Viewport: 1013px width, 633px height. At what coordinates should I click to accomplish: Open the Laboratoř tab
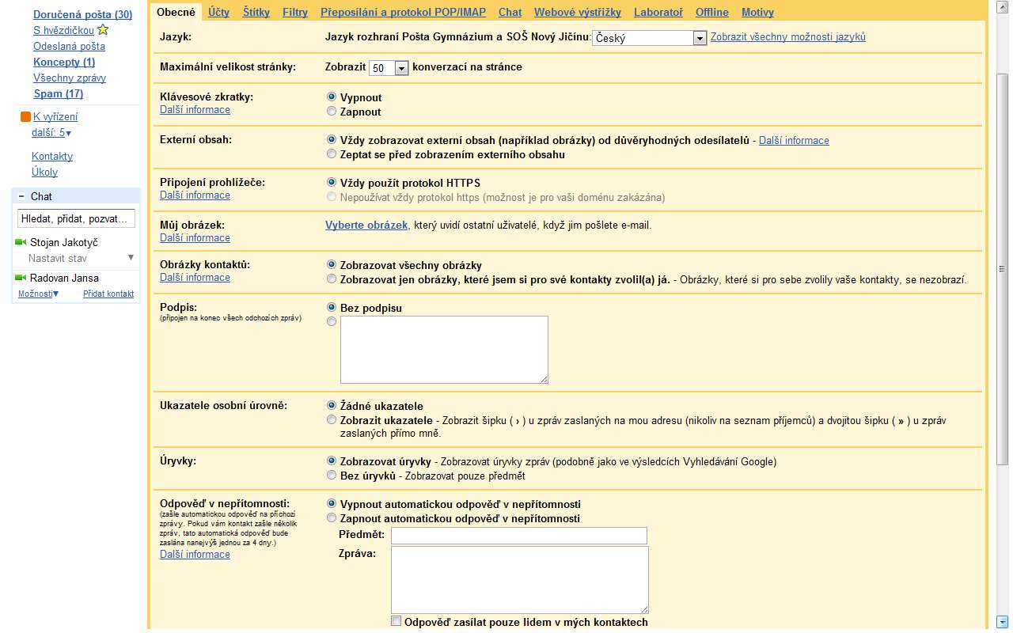(x=658, y=13)
